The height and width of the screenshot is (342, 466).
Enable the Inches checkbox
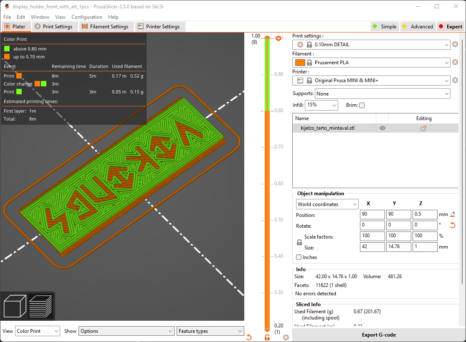click(299, 257)
